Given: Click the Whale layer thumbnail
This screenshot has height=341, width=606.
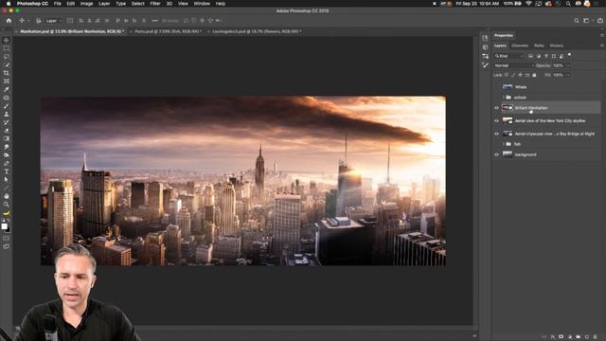Looking at the screenshot, I should pyautogui.click(x=508, y=87).
